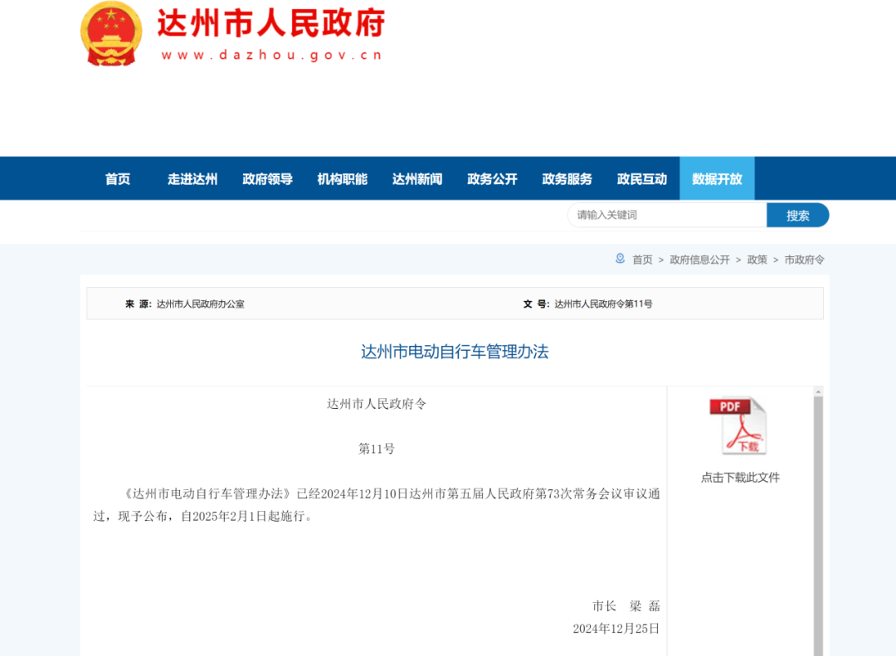Click 政府信息公开 in the breadcrumb
This screenshot has width=896, height=656.
pyautogui.click(x=699, y=259)
